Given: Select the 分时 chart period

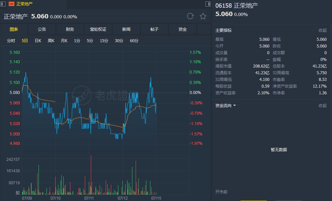Looking at the screenshot, I should pyautogui.click(x=11, y=40).
